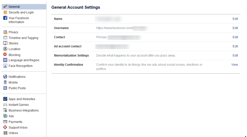
Task: Open the Apps and Websites section
Action: [x=22, y=99]
